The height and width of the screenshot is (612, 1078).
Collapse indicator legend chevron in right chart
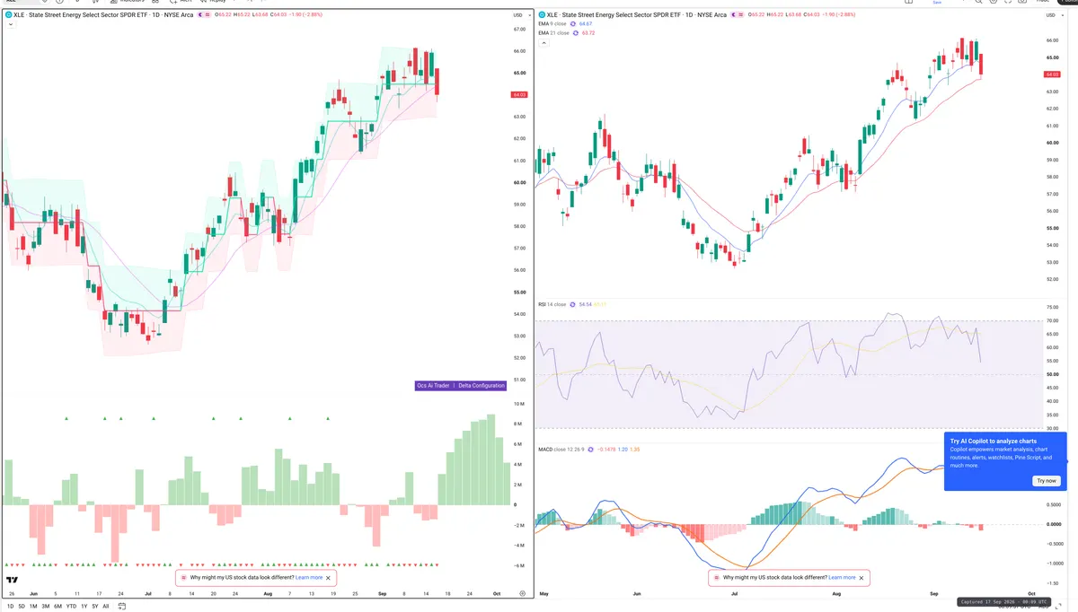pos(543,43)
